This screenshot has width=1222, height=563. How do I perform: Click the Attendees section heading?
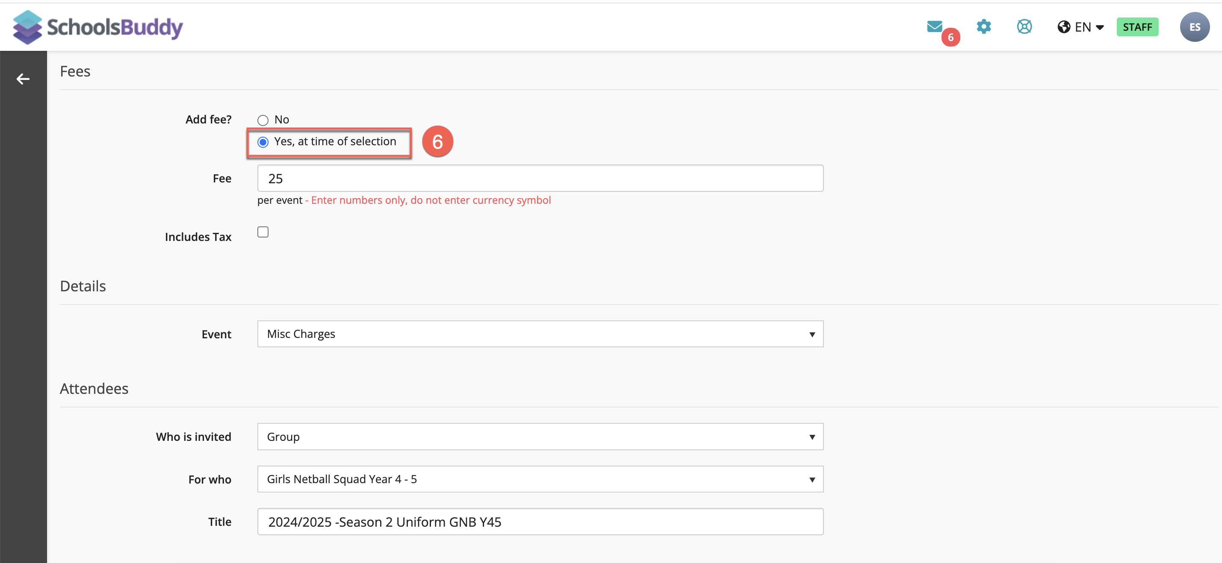click(x=94, y=389)
